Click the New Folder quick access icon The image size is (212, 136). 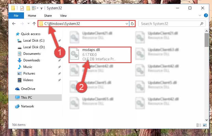[x=28, y=8]
